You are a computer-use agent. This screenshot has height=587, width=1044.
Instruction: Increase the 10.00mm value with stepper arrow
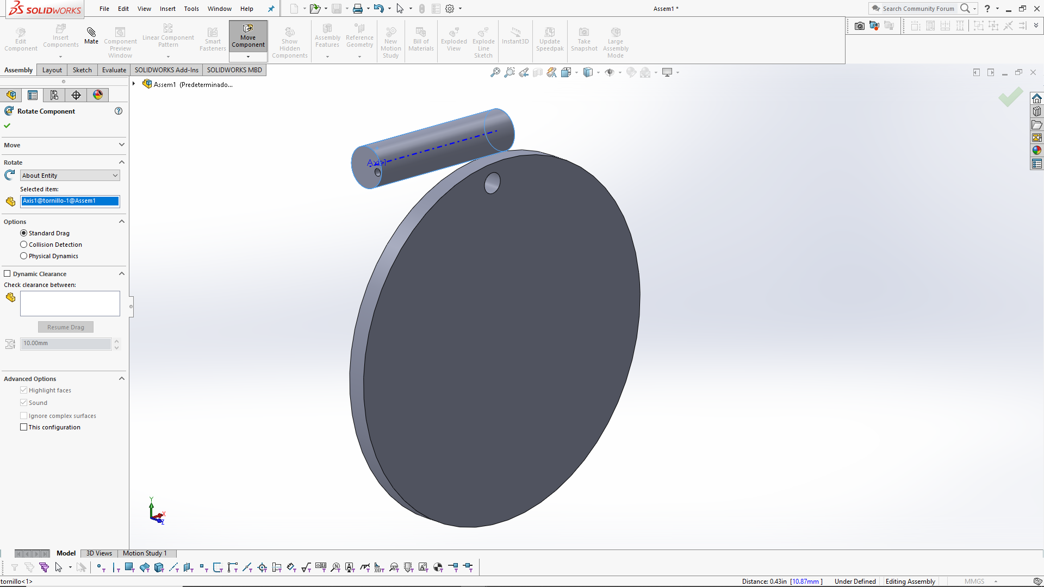click(x=117, y=341)
